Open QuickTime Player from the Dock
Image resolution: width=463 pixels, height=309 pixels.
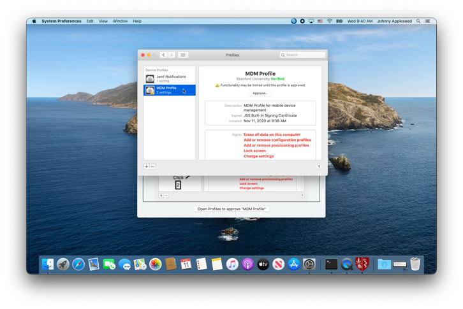pos(347,264)
